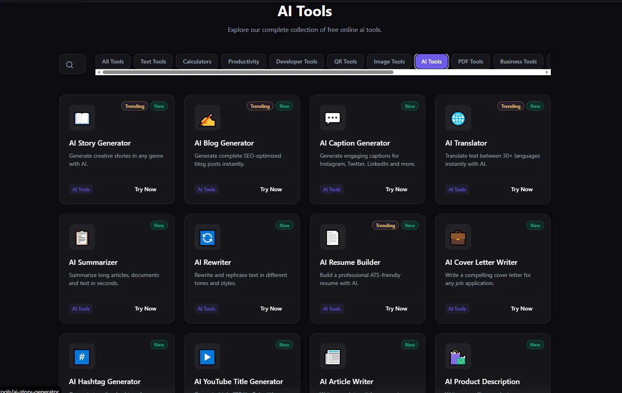The width and height of the screenshot is (622, 393).
Task: Click the AI Tools tag on AI Summarizer
Action: point(81,308)
